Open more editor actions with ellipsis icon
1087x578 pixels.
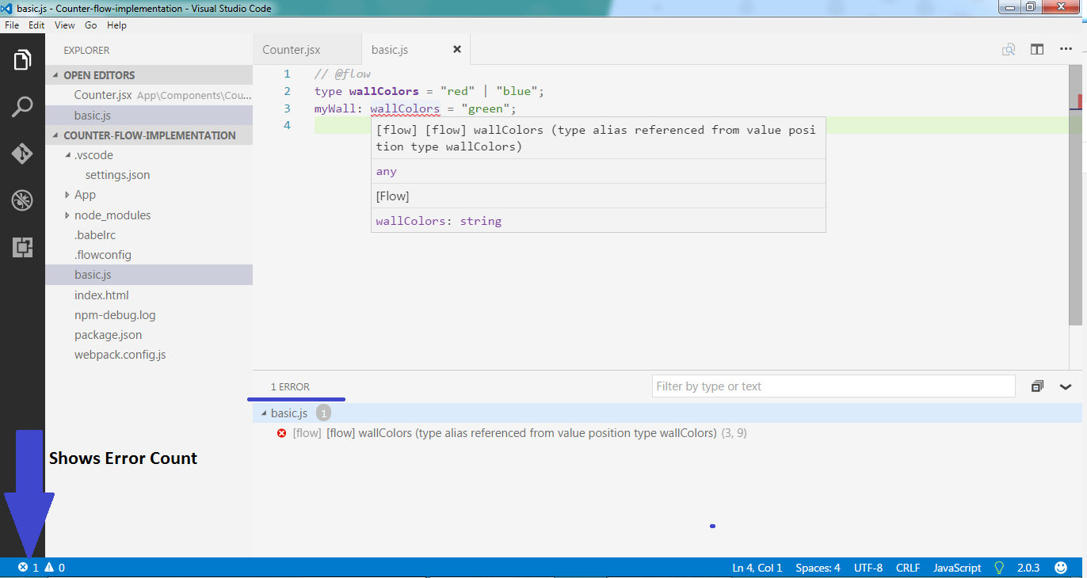pyautogui.click(x=1066, y=48)
